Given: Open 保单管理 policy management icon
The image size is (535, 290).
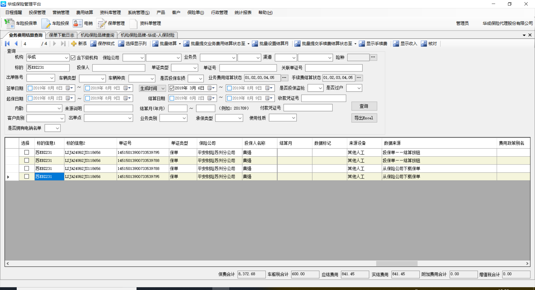Looking at the screenshot, I should (x=101, y=23).
